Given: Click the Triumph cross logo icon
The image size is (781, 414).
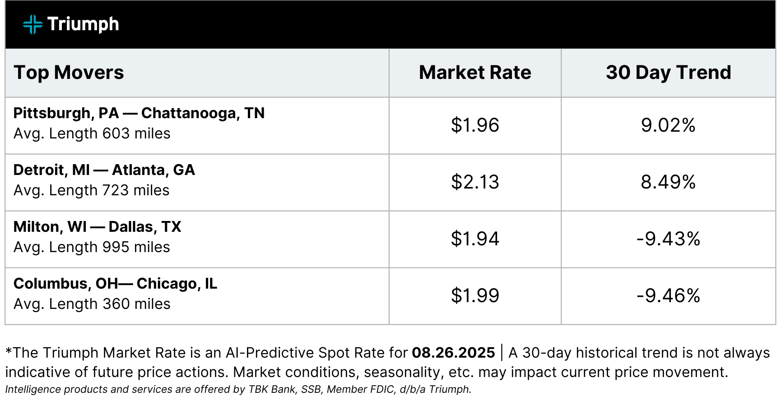Looking at the screenshot, I should (x=33, y=24).
